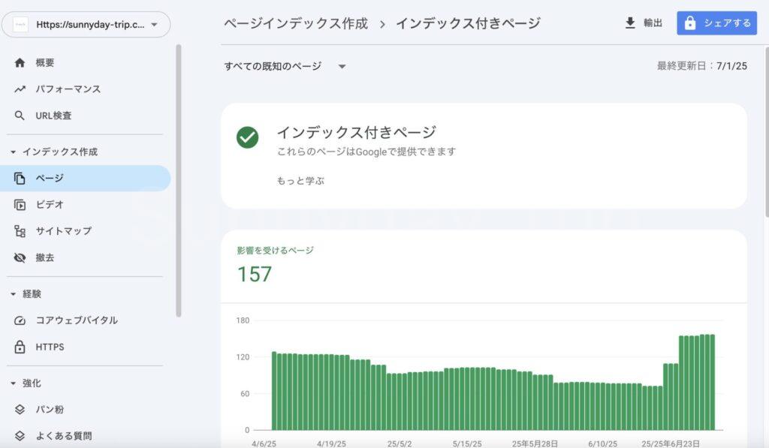Click the magnifier icon for URL検査
Image resolution: width=769 pixels, height=448 pixels.
tap(20, 116)
